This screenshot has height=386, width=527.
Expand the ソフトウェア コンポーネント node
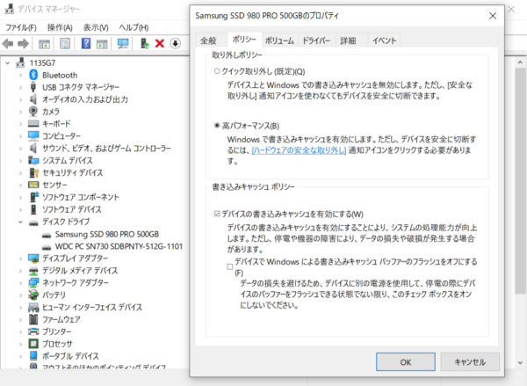[20, 197]
